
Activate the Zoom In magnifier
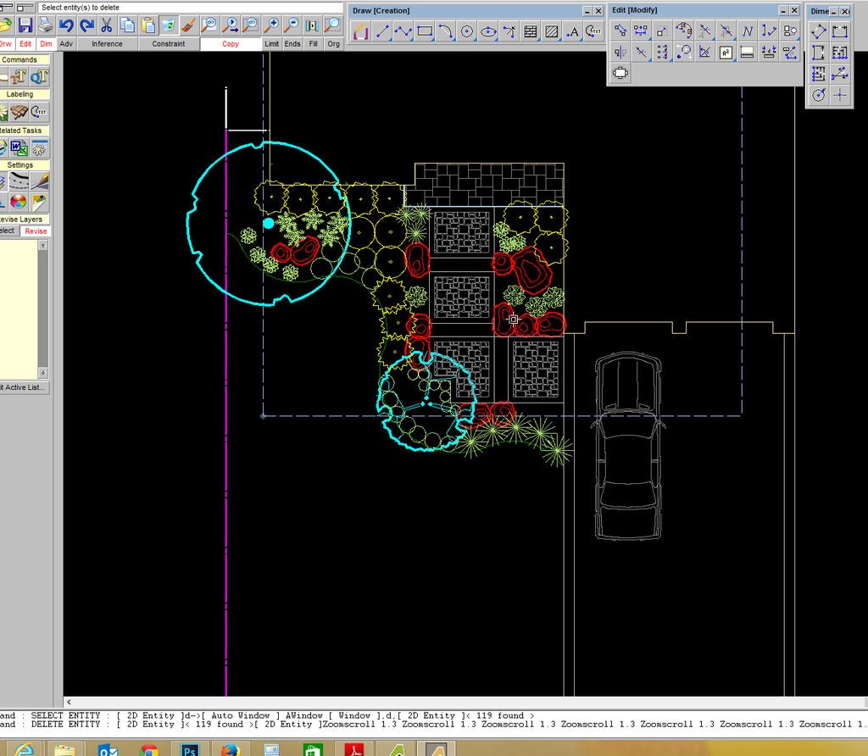(271, 25)
